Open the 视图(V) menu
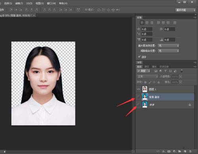Image resolution: width=198 pixels, height=154 pixels. click(x=40, y=3)
